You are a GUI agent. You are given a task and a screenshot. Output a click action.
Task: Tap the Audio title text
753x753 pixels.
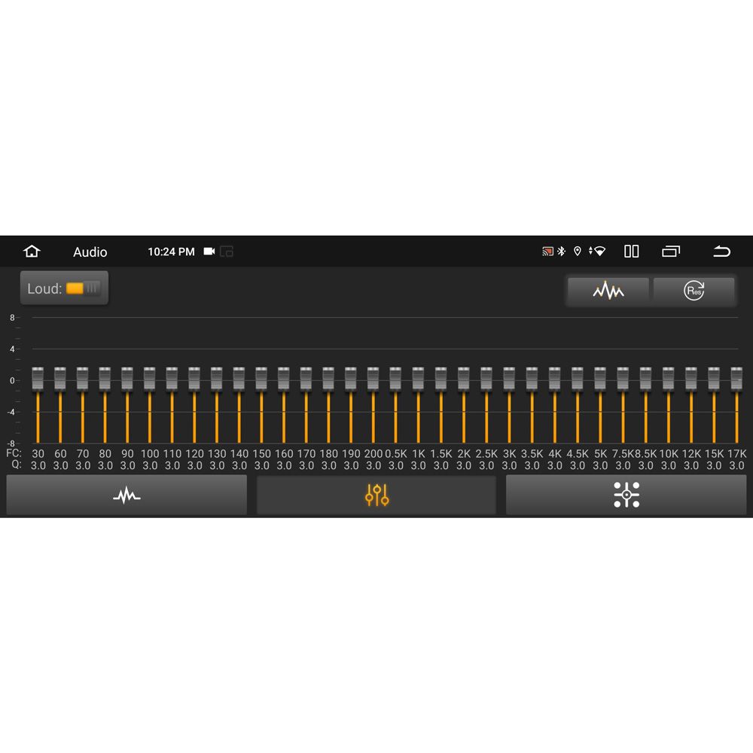point(90,252)
